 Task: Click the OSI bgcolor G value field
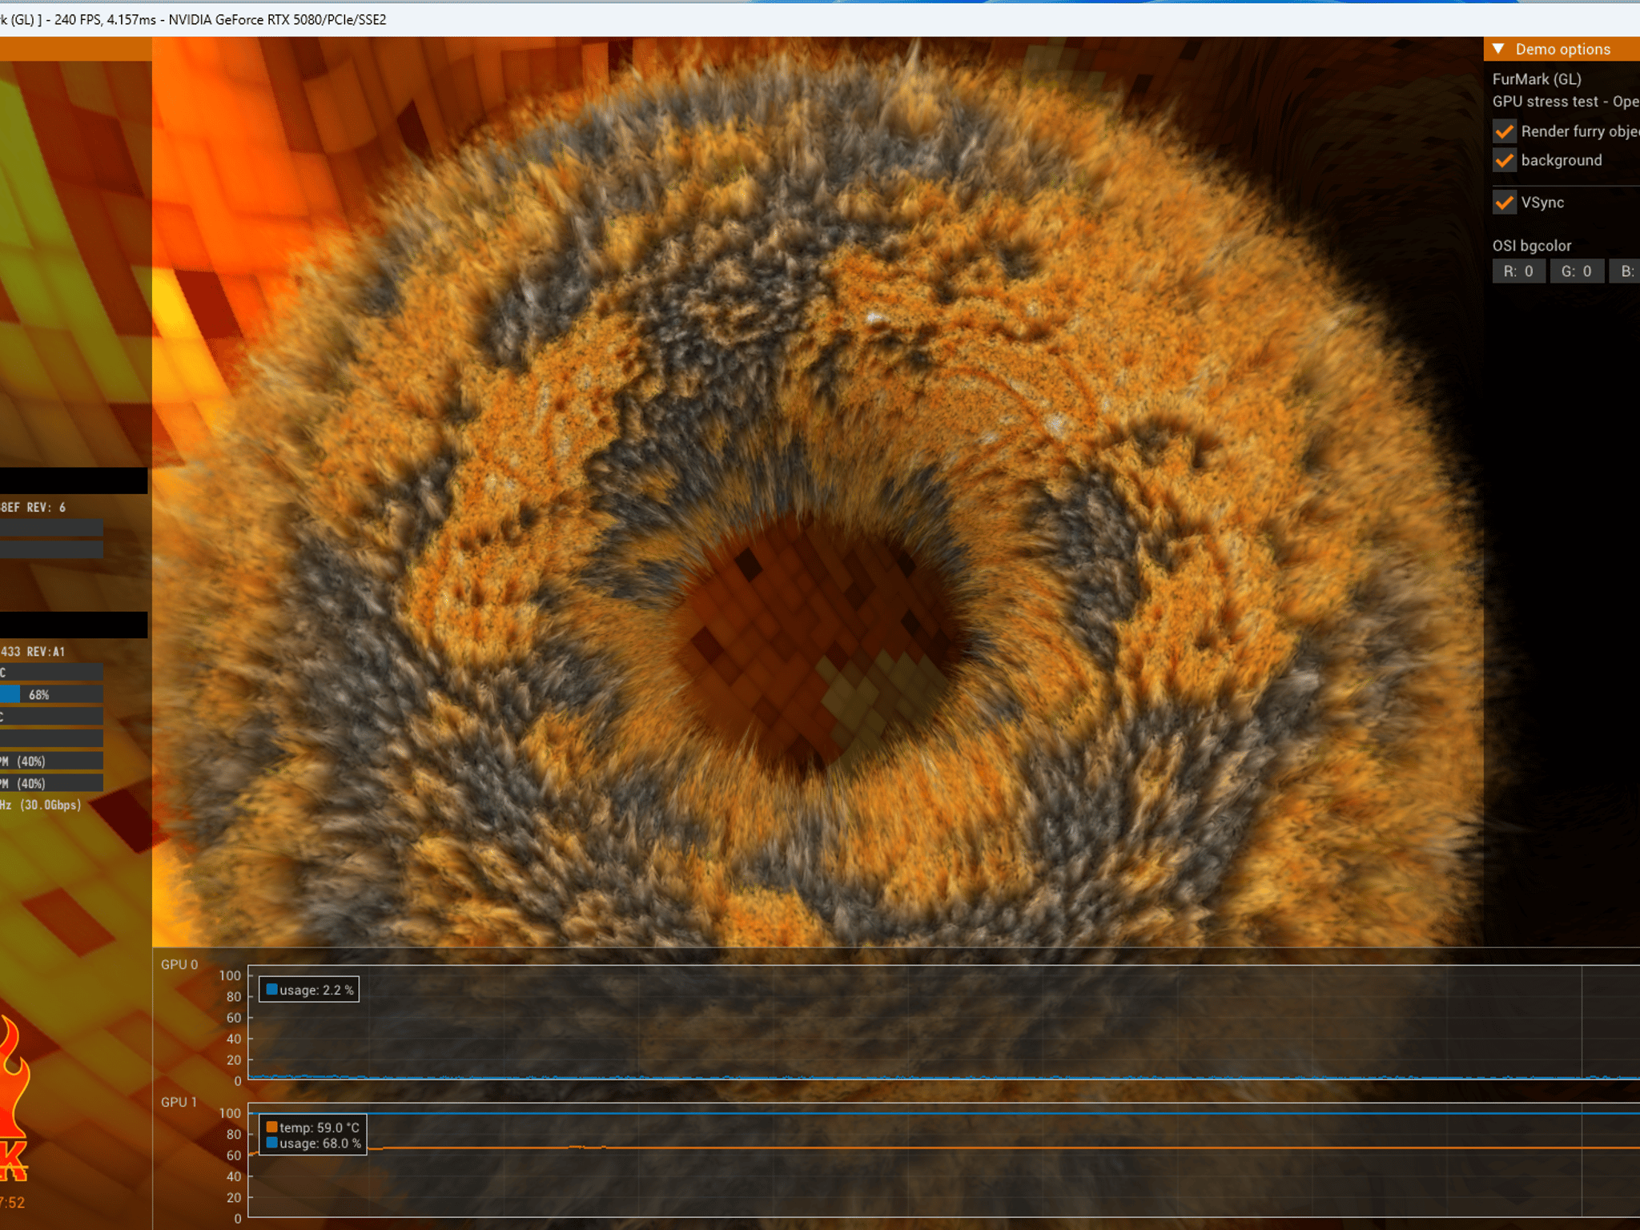coord(1577,271)
